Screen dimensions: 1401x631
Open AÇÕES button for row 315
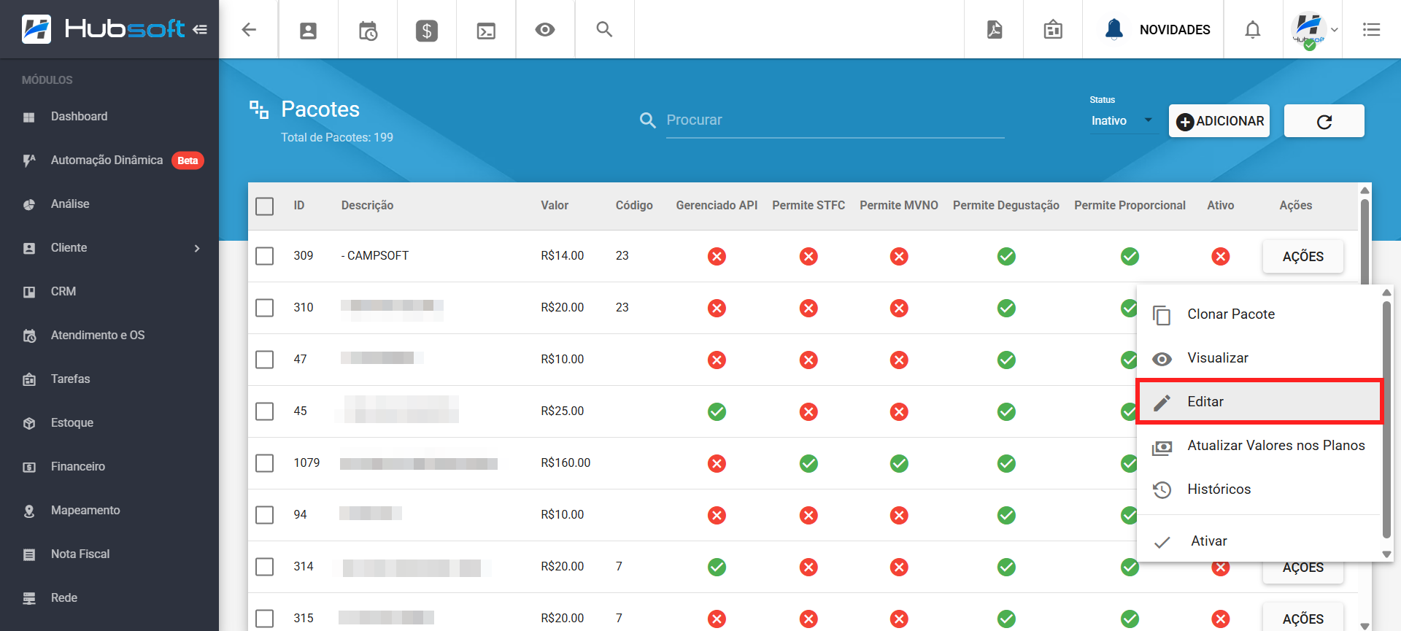click(x=1303, y=619)
